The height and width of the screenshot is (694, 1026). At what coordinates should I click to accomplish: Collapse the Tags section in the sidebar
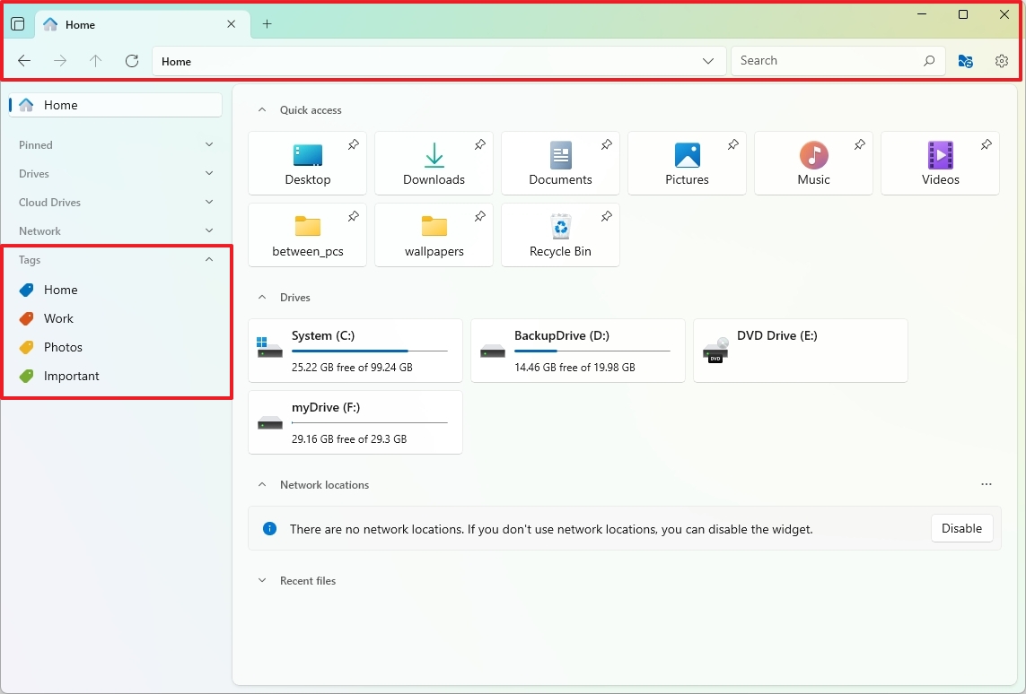[208, 260]
